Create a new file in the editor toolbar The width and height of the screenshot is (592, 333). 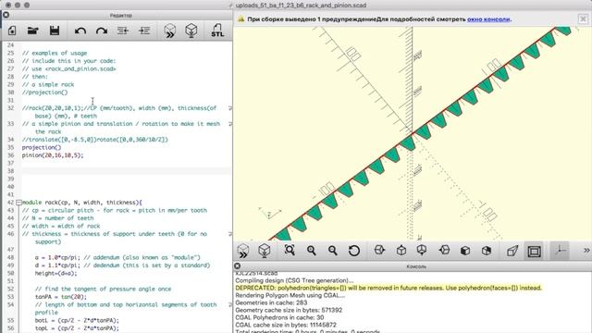(12, 31)
